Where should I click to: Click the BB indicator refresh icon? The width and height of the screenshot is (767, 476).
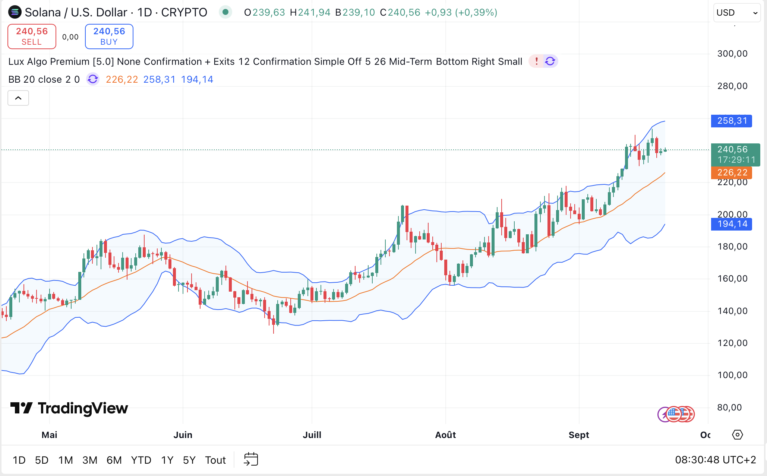click(x=93, y=79)
